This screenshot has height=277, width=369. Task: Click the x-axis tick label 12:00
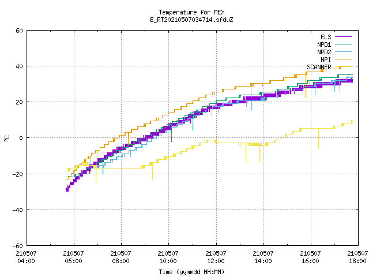(x=216, y=261)
